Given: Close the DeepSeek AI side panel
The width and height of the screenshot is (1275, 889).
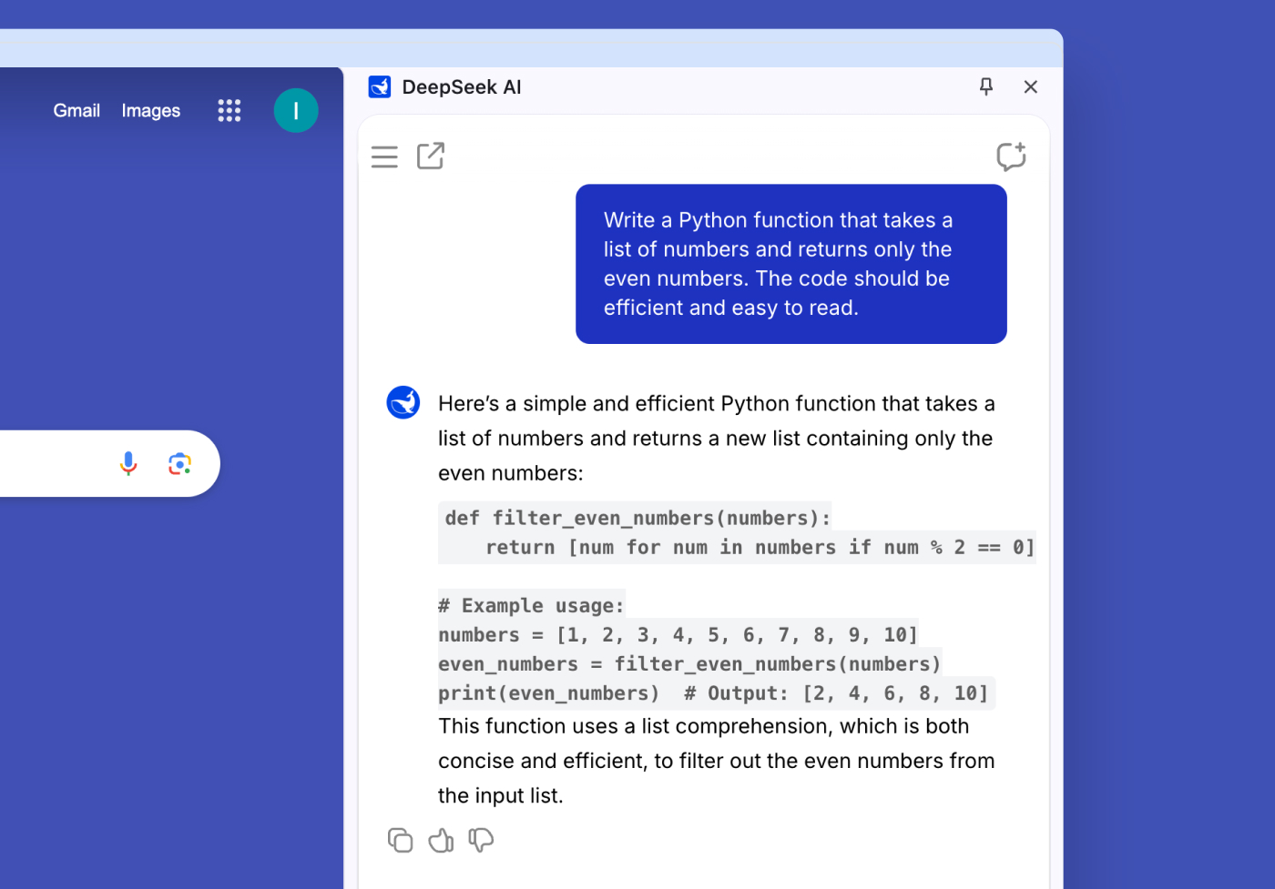Looking at the screenshot, I should [x=1030, y=86].
